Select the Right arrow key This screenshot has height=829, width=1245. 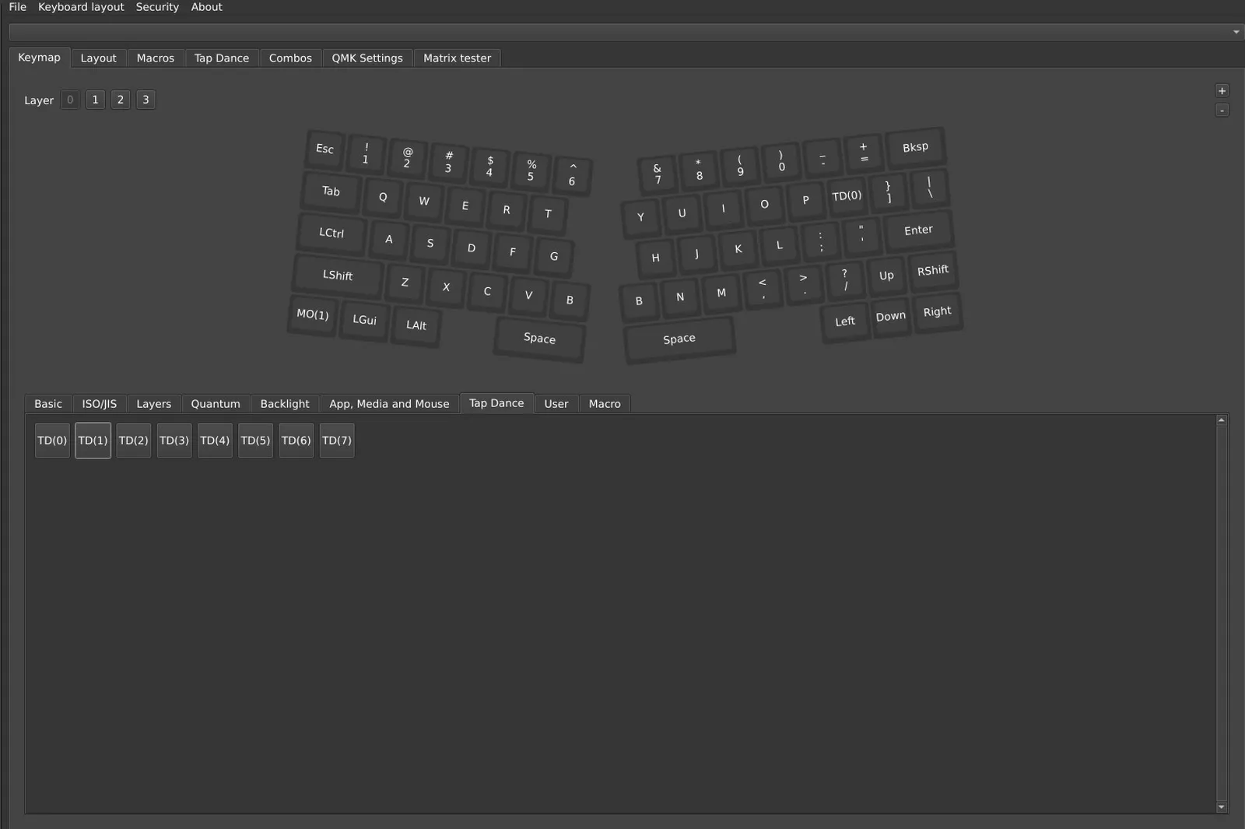938,311
